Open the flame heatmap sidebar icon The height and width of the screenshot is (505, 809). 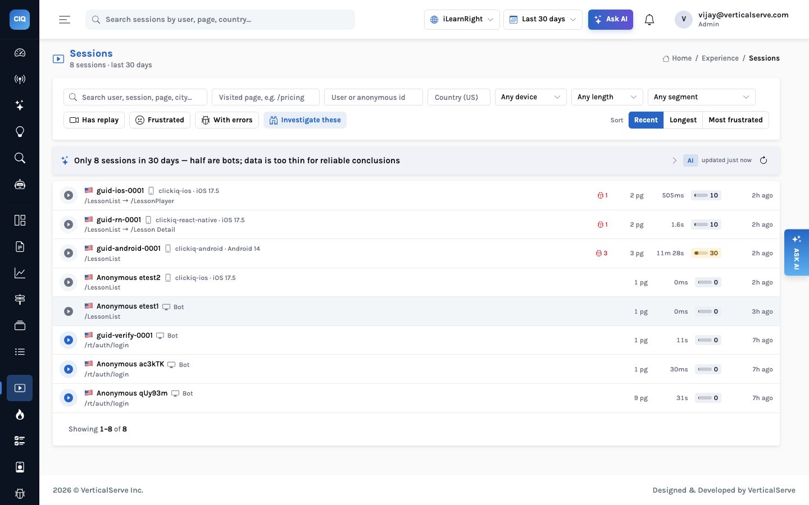(x=20, y=415)
